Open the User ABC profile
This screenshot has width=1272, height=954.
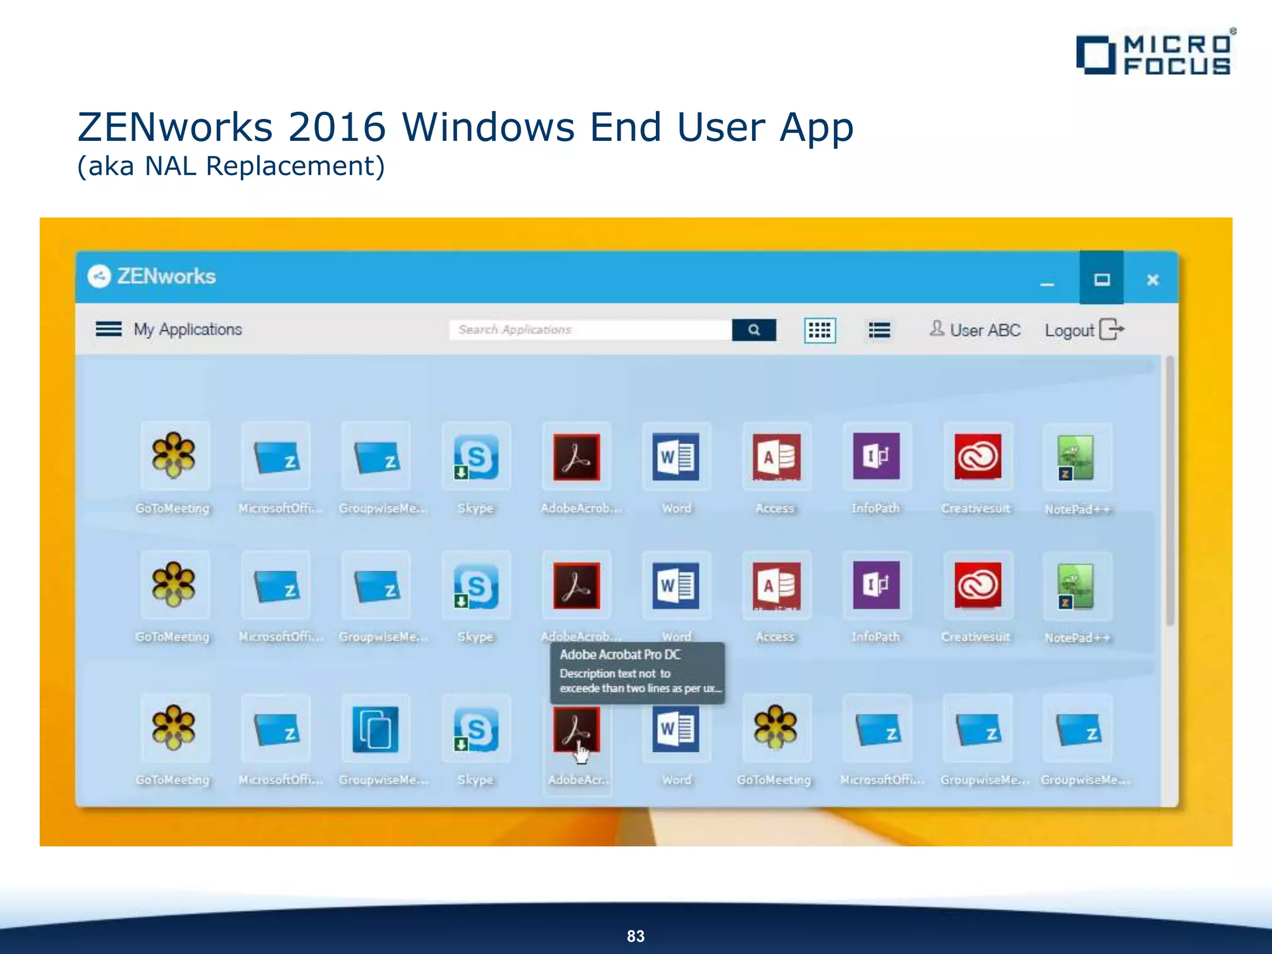point(975,330)
